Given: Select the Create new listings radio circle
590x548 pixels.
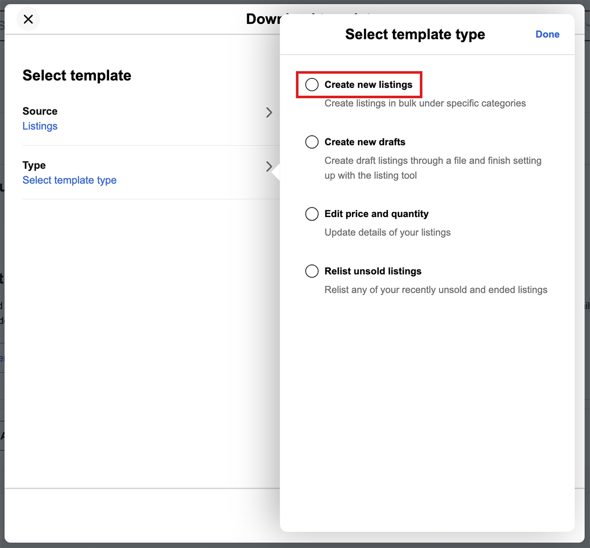Looking at the screenshot, I should 312,84.
